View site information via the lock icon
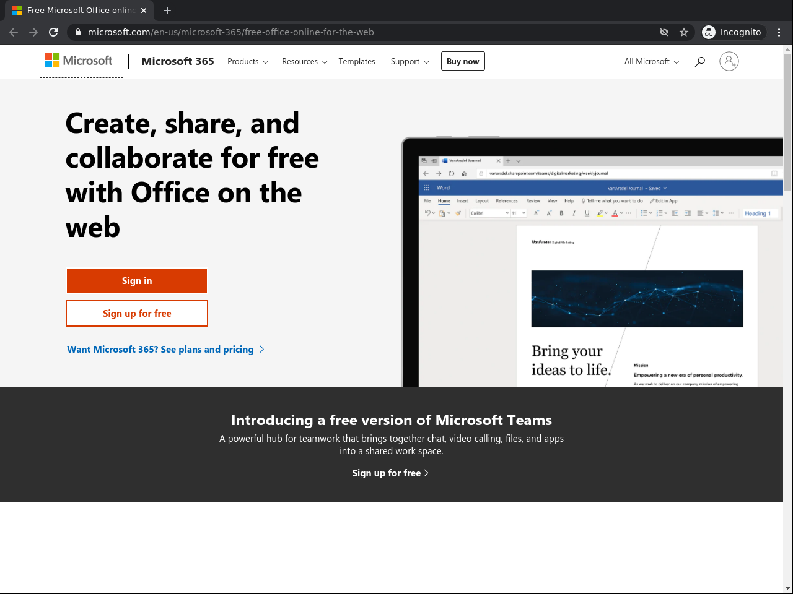This screenshot has height=594, width=793. [78, 32]
